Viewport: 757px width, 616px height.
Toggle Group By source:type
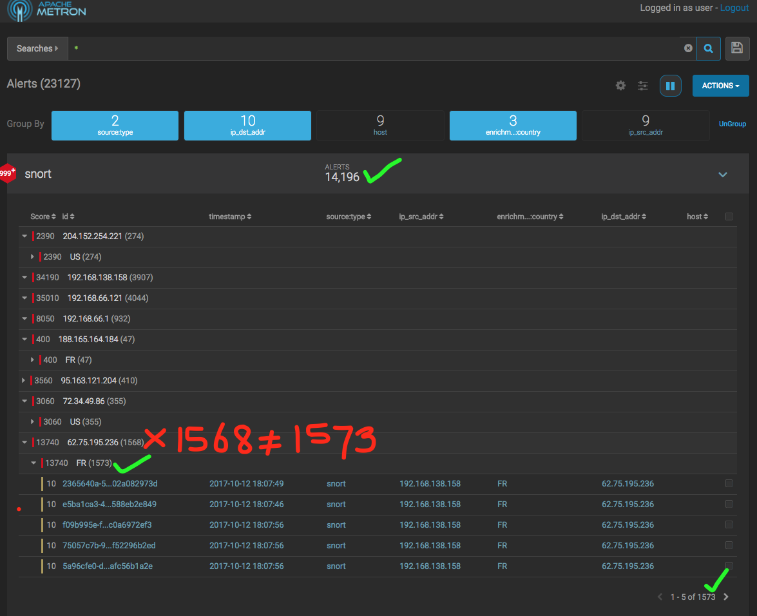[115, 126]
